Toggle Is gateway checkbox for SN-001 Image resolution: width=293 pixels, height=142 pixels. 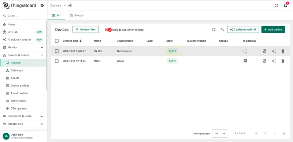[x=245, y=51]
